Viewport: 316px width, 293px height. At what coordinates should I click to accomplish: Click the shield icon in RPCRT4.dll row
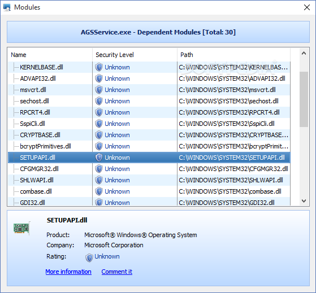pyautogui.click(x=99, y=112)
